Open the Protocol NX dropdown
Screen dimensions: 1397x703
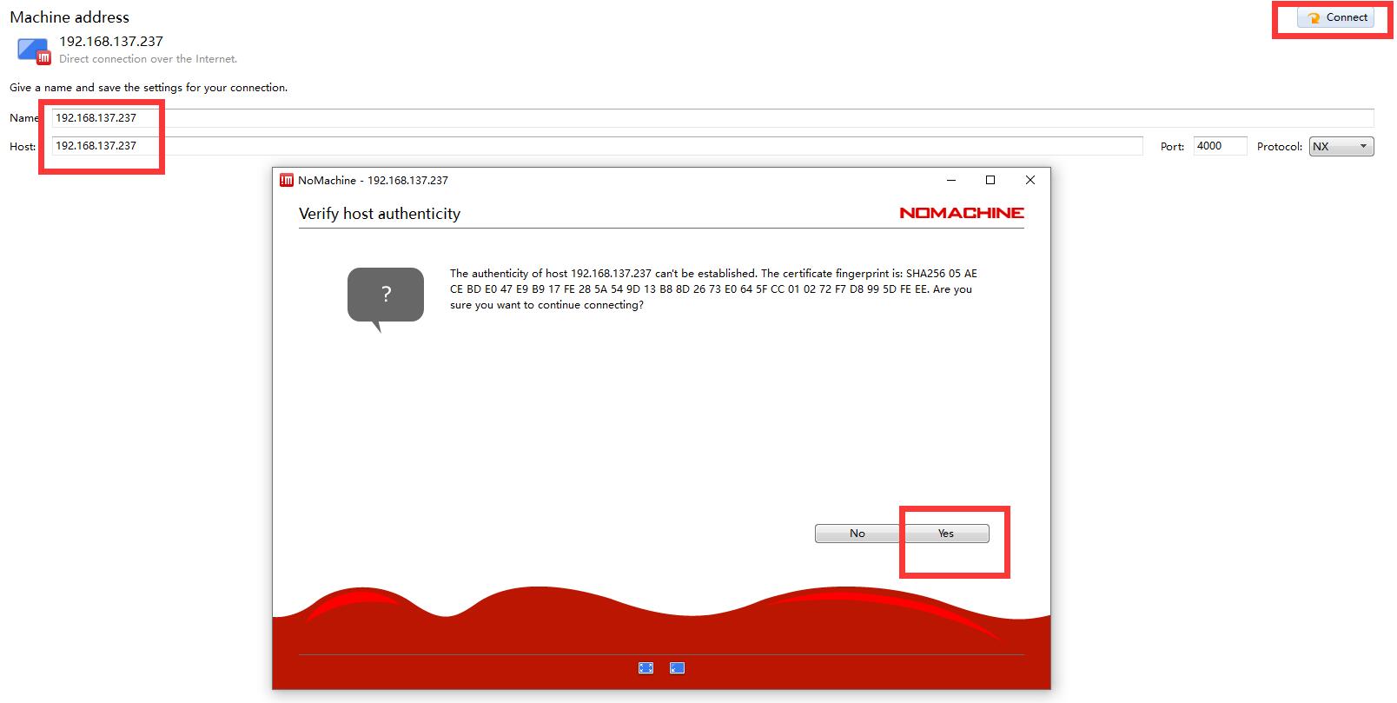1341,147
